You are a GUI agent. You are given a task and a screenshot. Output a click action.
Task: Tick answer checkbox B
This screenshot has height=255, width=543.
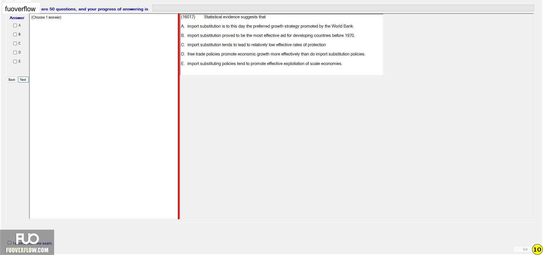click(15, 34)
